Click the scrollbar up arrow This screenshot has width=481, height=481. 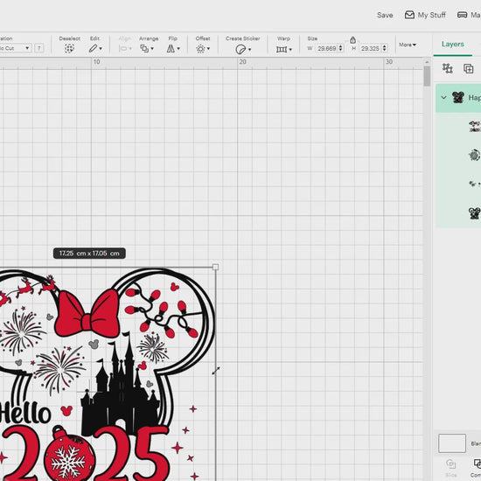[427, 62]
